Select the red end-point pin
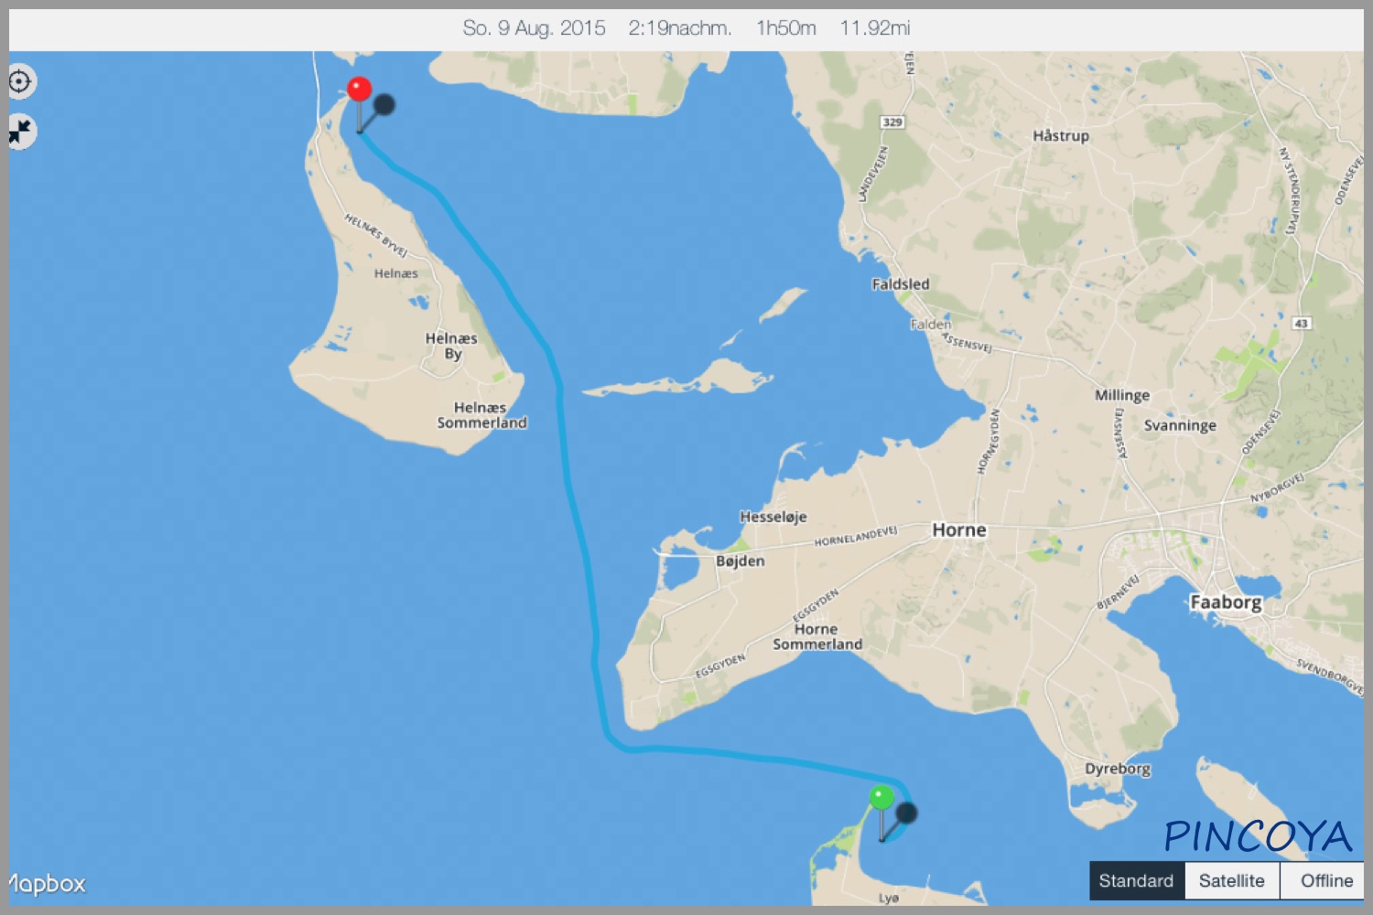The image size is (1373, 915). tap(360, 89)
